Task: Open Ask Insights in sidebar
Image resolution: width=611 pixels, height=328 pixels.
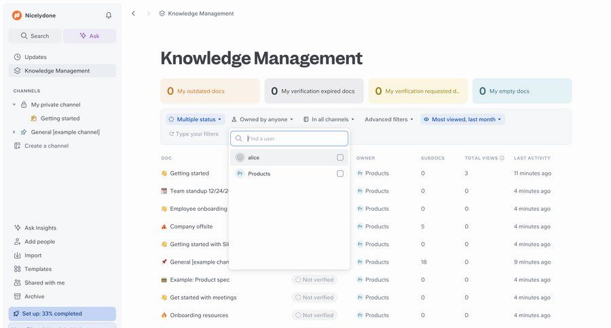Action: tap(40, 228)
